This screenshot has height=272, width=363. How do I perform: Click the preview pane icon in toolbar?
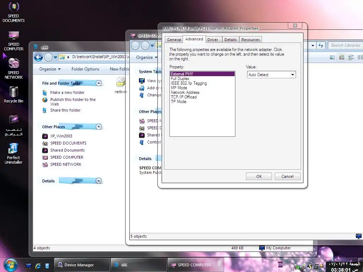pyautogui.click(x=332, y=57)
